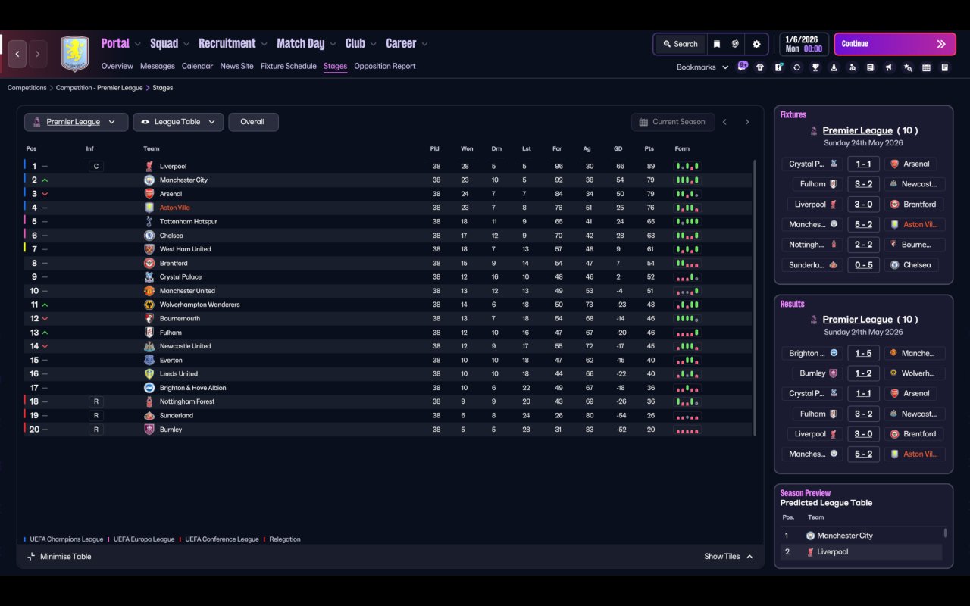Open the trophy competitions shortcut
The image size is (970, 606).
click(815, 67)
